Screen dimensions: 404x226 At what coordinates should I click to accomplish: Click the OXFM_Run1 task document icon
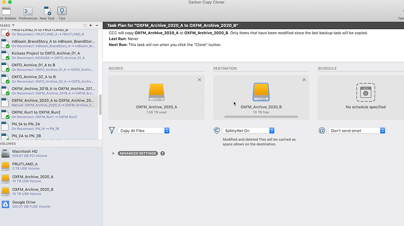[5, 114]
